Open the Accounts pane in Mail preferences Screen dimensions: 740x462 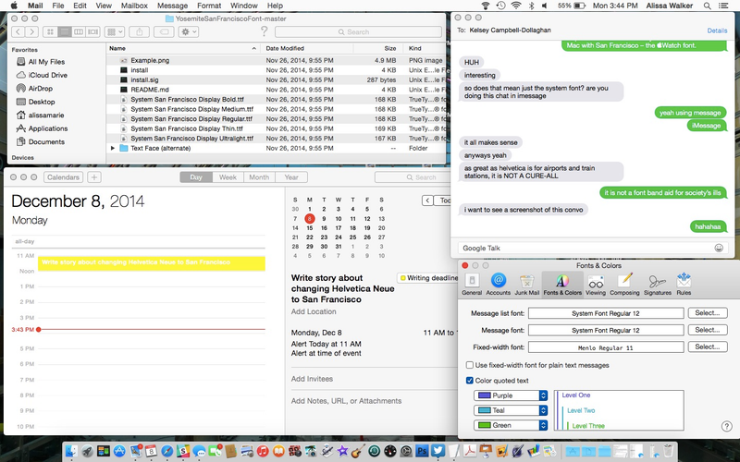point(498,285)
